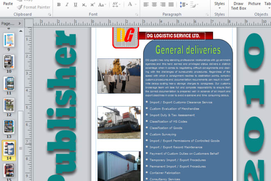Click 'Temporary Import / Export Procedures' bullet

[x=177, y=160]
